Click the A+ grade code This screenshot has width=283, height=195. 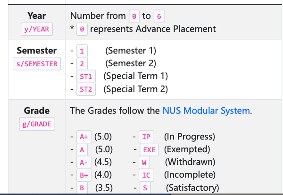[84, 137]
